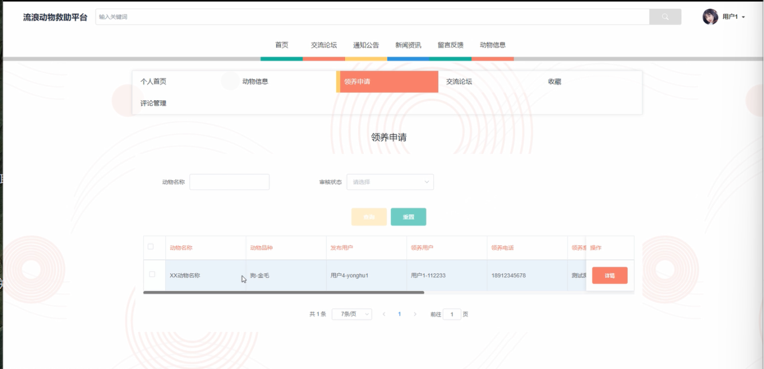
Task: Open the 用户1 account dropdown
Action: coord(733,17)
